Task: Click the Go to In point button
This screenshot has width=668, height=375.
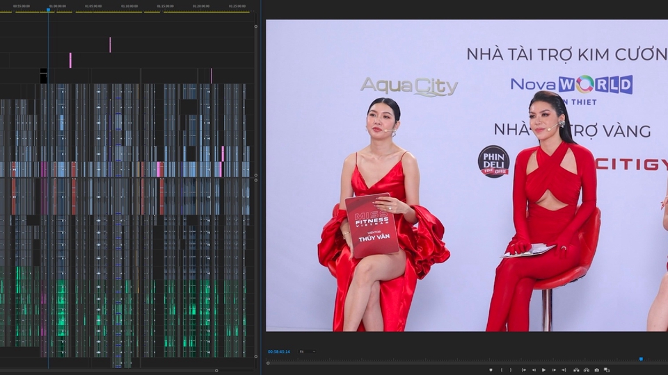Action: 523,369
